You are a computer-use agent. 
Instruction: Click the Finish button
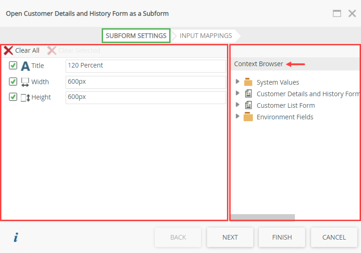coord(282,237)
